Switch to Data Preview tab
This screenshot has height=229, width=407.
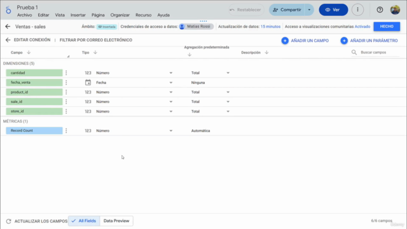[x=116, y=221]
